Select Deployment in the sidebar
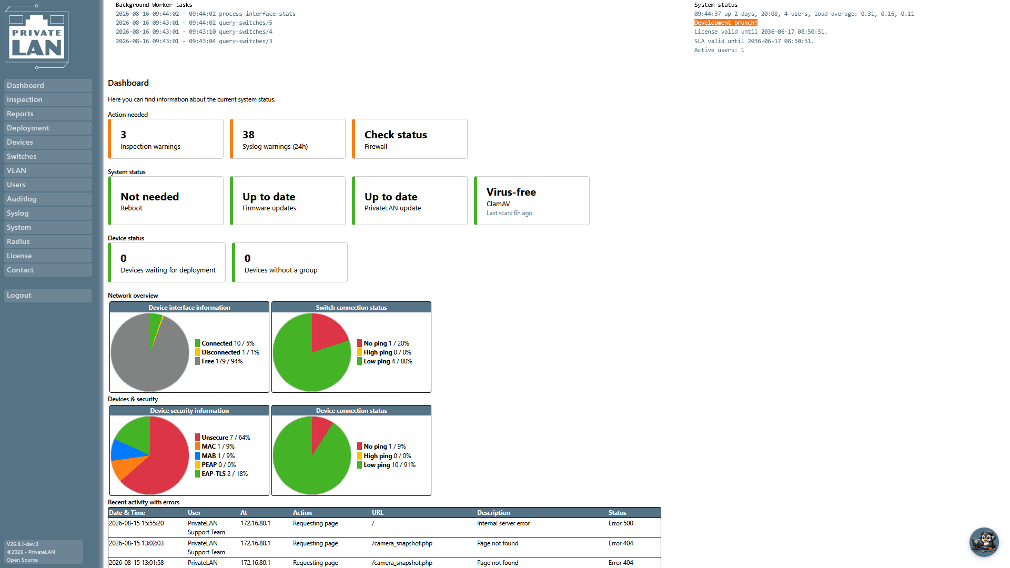 click(48, 128)
